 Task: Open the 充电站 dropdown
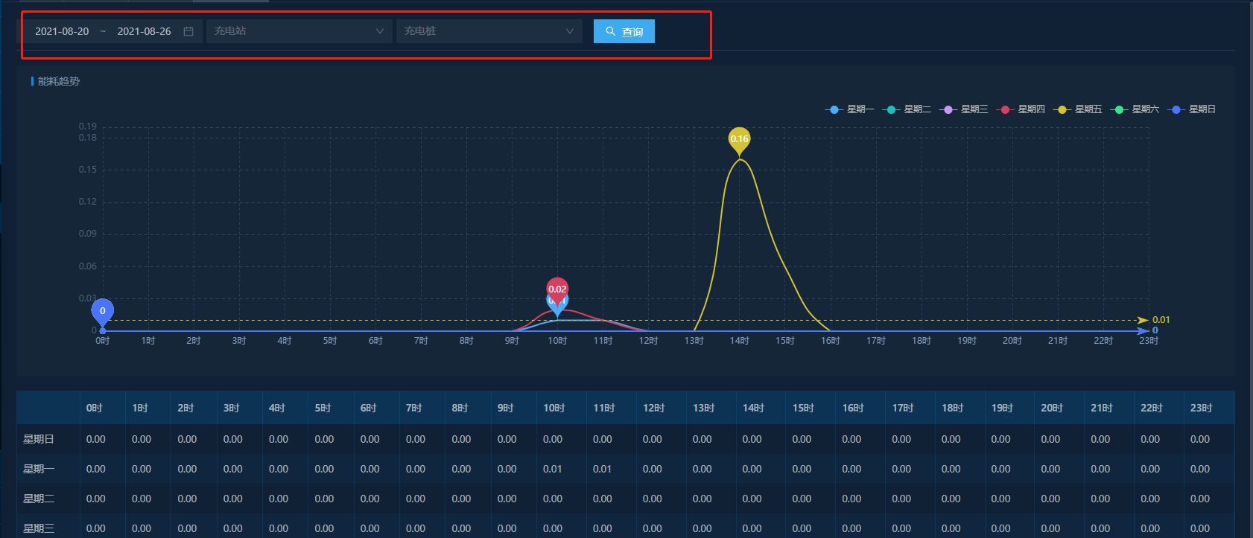299,31
